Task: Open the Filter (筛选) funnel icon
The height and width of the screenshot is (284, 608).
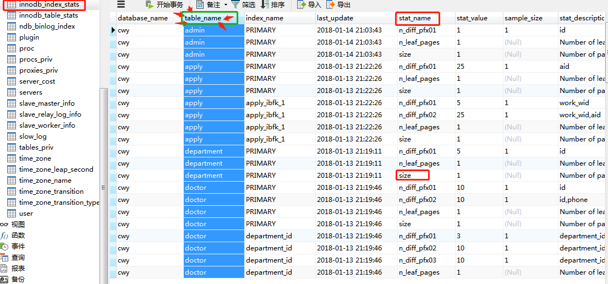Action: coord(235,4)
